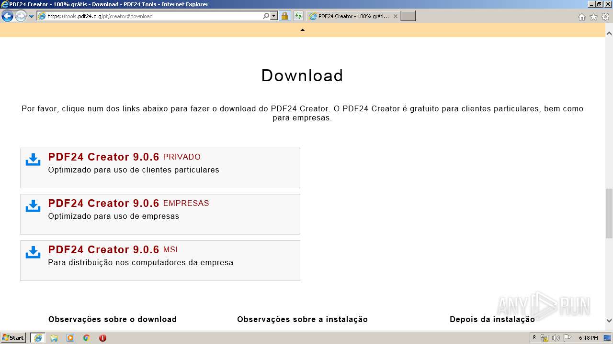The width and height of the screenshot is (613, 344).
Task: Click 'Para distribuição nos computadores da empresa' text
Action: [141, 262]
